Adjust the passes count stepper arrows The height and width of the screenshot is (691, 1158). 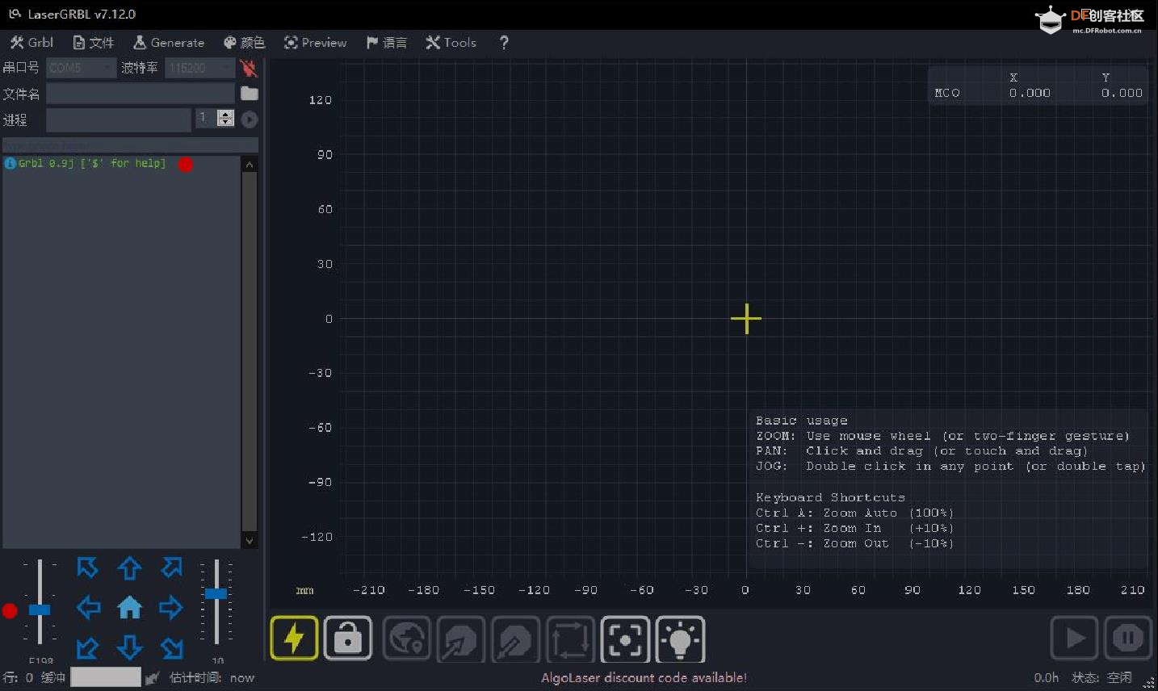226,119
